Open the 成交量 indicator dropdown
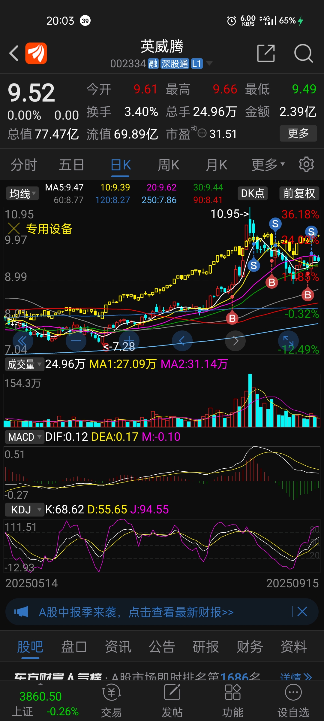 [x=24, y=364]
